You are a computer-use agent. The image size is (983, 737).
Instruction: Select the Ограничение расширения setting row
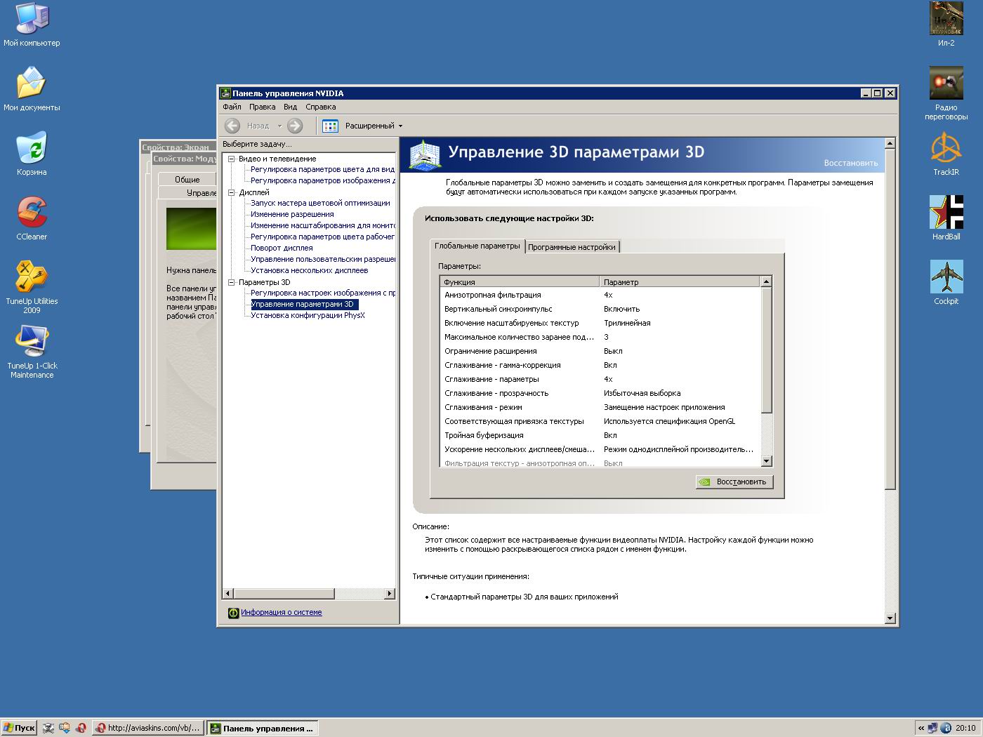[600, 351]
